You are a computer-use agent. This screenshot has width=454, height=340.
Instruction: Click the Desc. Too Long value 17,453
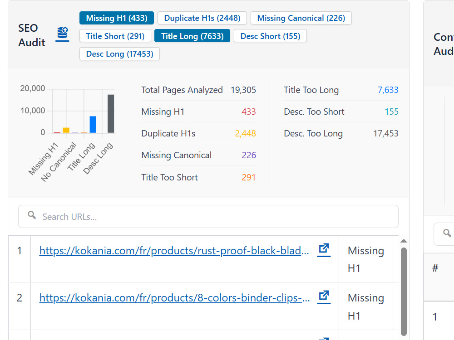pyautogui.click(x=385, y=133)
